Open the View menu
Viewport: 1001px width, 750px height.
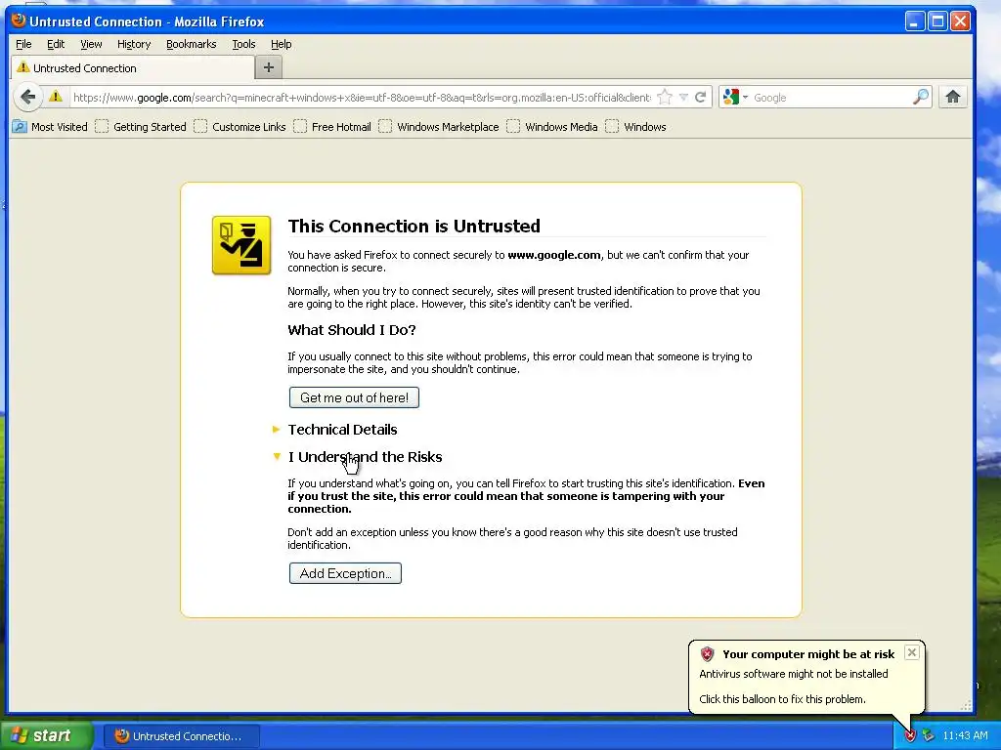(x=91, y=44)
